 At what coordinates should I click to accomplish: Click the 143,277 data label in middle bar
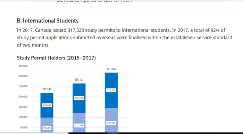coord(79,98)
